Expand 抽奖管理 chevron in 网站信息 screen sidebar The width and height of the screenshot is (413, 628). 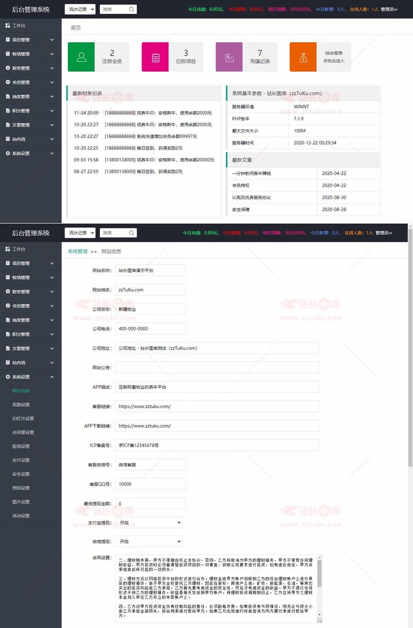(52, 320)
